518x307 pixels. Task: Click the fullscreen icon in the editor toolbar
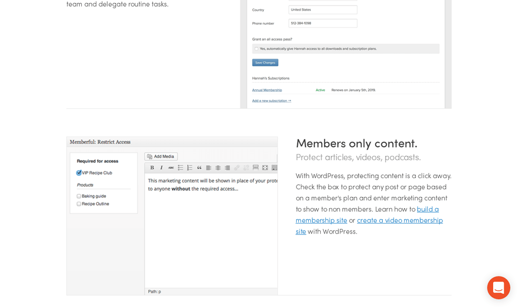265,168
